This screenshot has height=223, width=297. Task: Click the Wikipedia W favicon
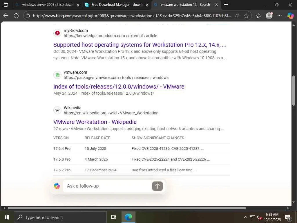(57, 110)
